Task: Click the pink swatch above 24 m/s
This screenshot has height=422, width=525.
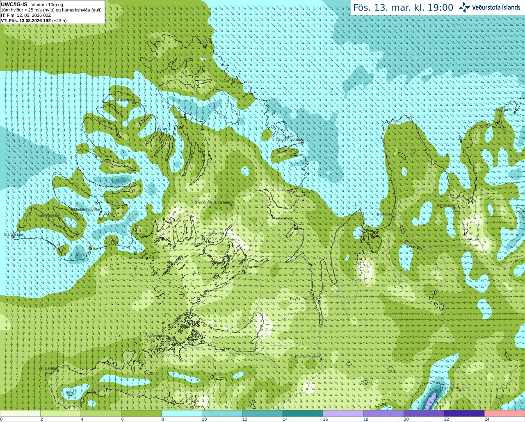Action: 504,413
